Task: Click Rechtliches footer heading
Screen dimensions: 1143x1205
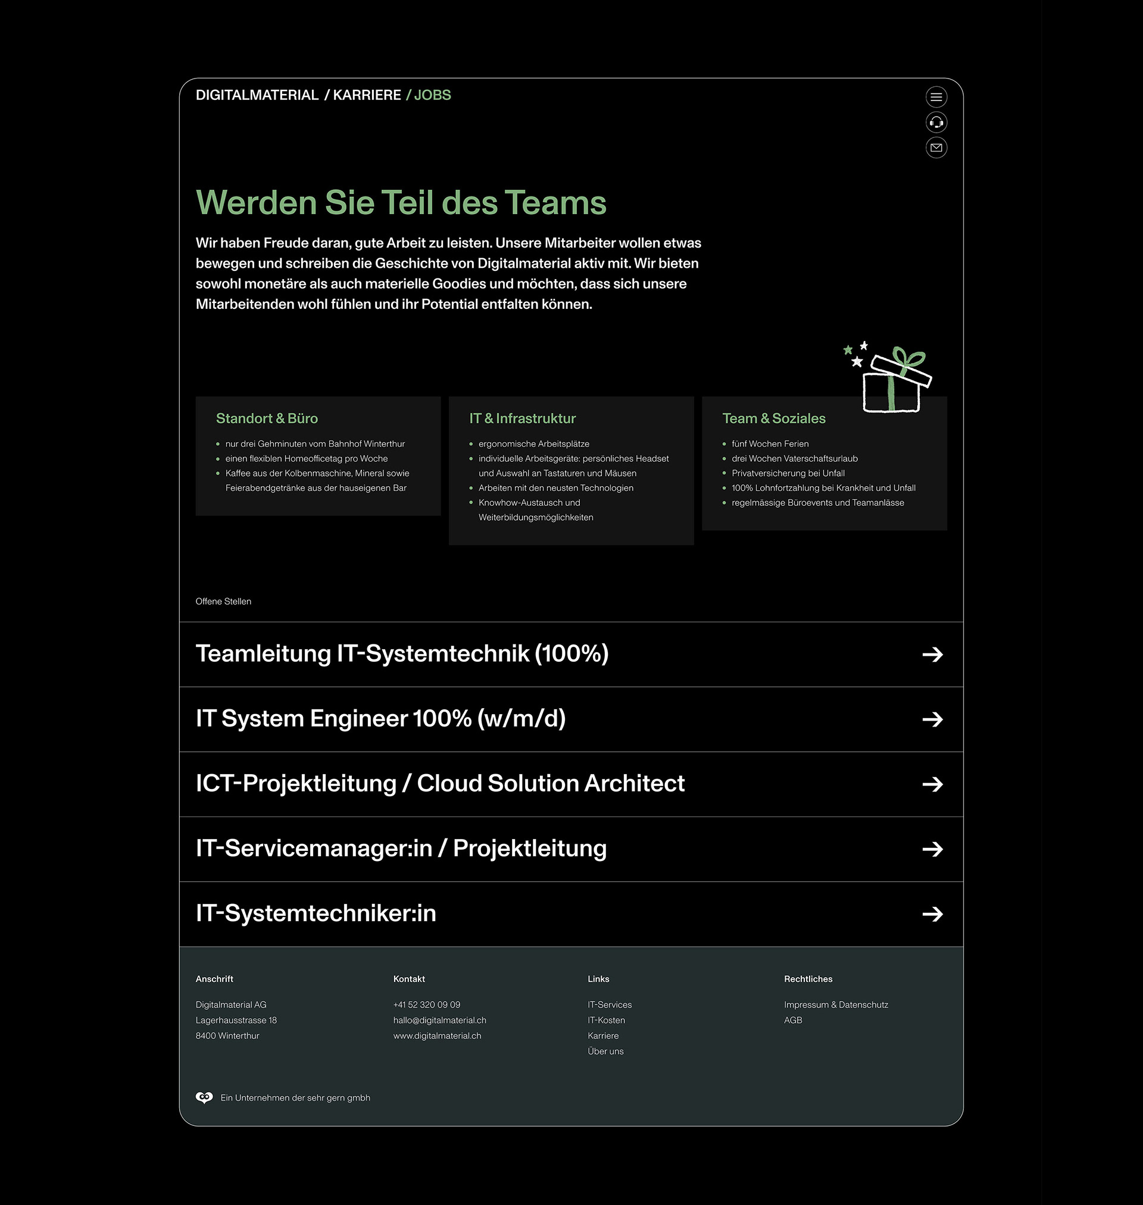Action: [x=808, y=978]
